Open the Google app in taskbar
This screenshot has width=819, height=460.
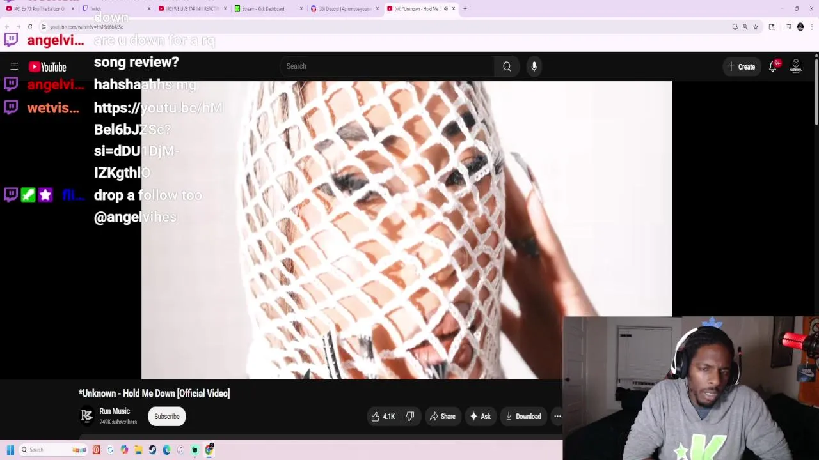point(110,450)
